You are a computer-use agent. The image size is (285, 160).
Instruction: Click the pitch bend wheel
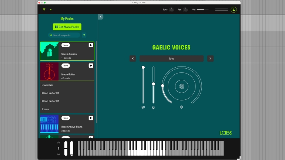pyautogui.click(x=66, y=149)
